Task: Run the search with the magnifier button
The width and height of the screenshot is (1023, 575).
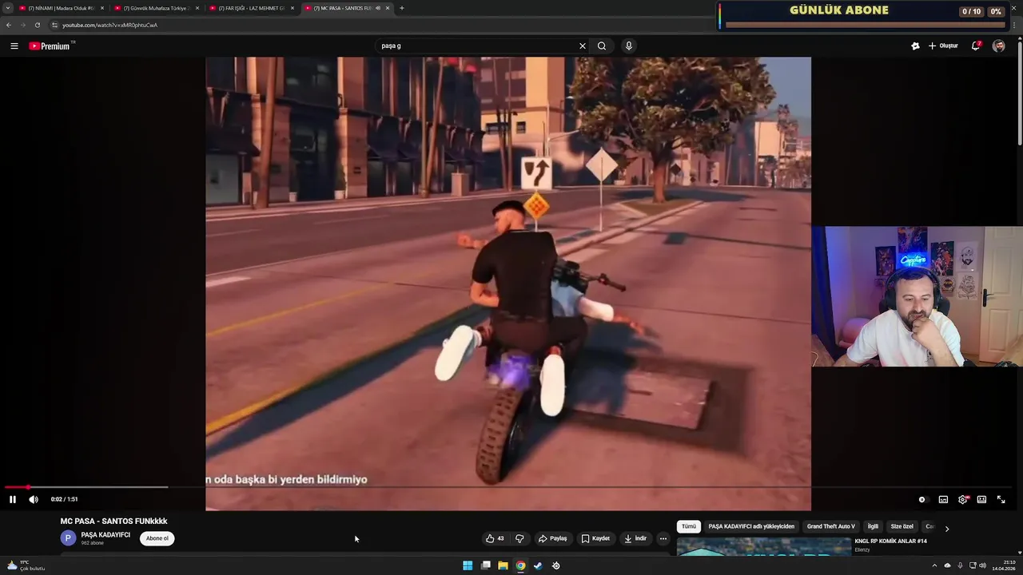Action: (x=602, y=46)
